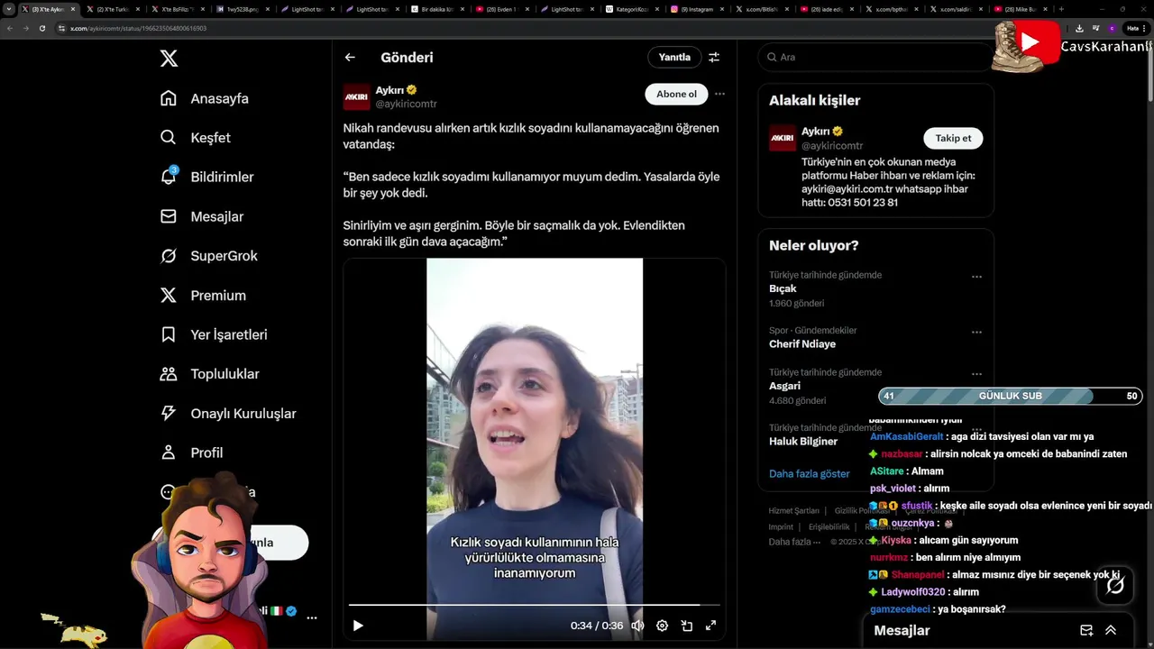Open the browser Hata menu
This screenshot has width=1154, height=649.
click(1136, 28)
